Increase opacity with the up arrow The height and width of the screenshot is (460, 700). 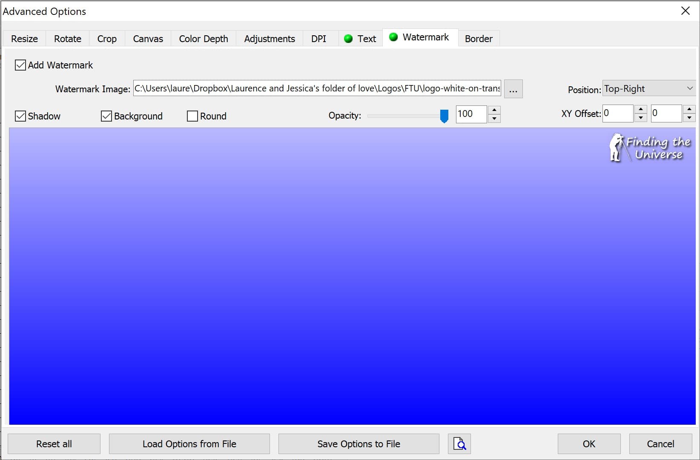(x=494, y=110)
